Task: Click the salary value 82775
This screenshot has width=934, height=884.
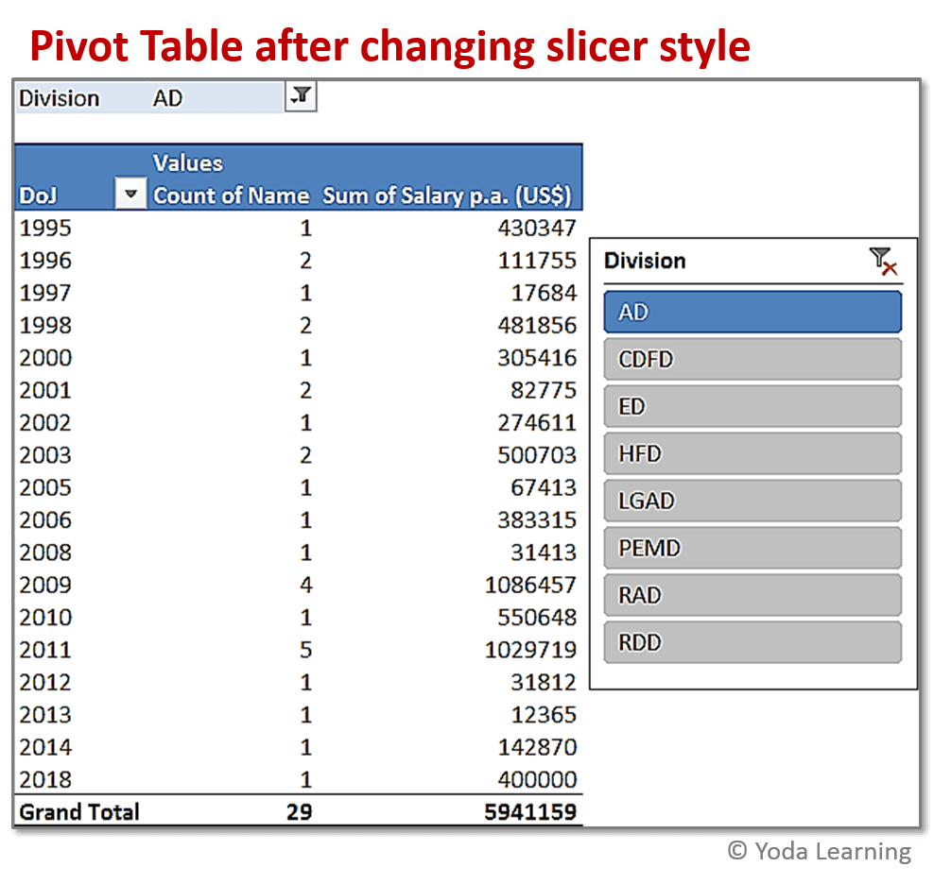Action: [544, 390]
